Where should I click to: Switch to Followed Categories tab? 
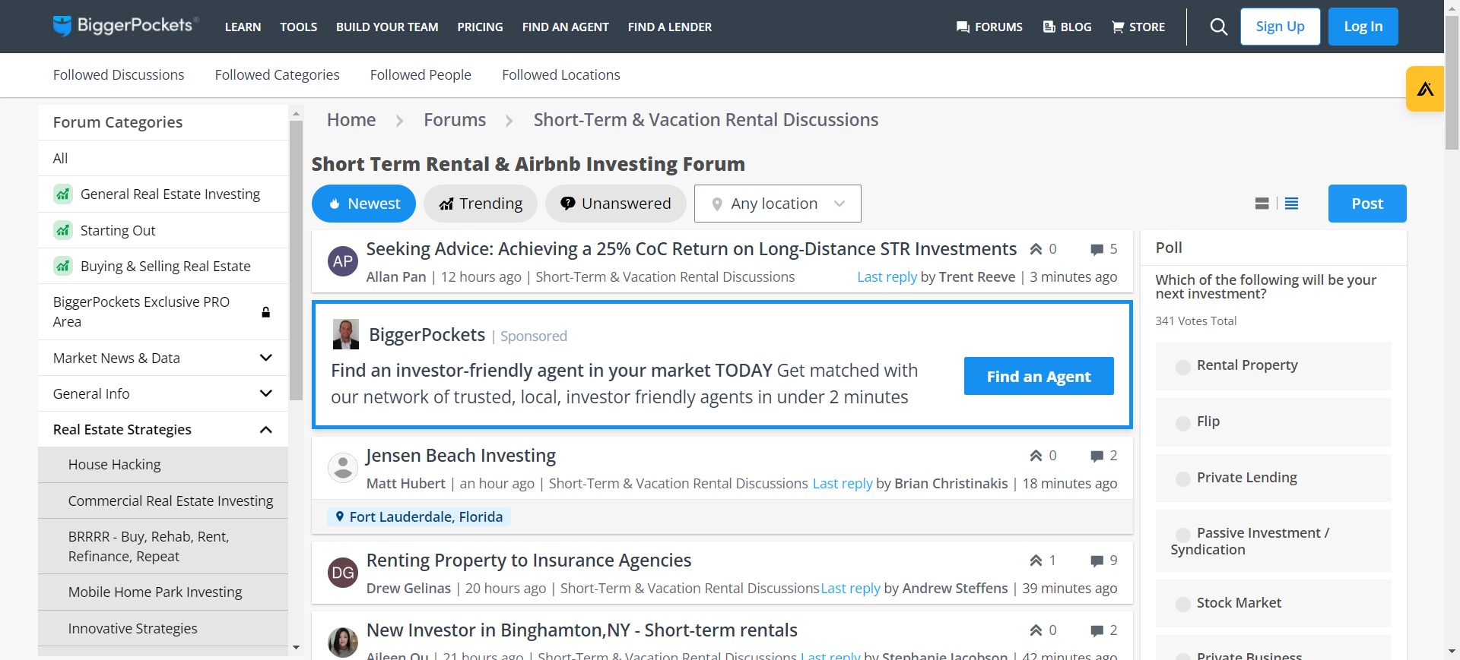(277, 74)
